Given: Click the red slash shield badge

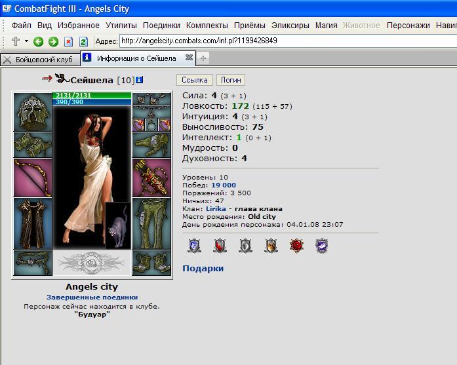Looking at the screenshot, I should (220, 246).
